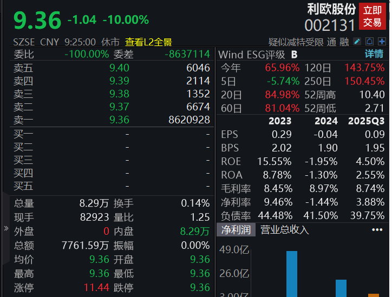Open Wind ESG 详情 details link
Image resolution: width=392 pixels, height=297 pixels.
tap(374, 54)
